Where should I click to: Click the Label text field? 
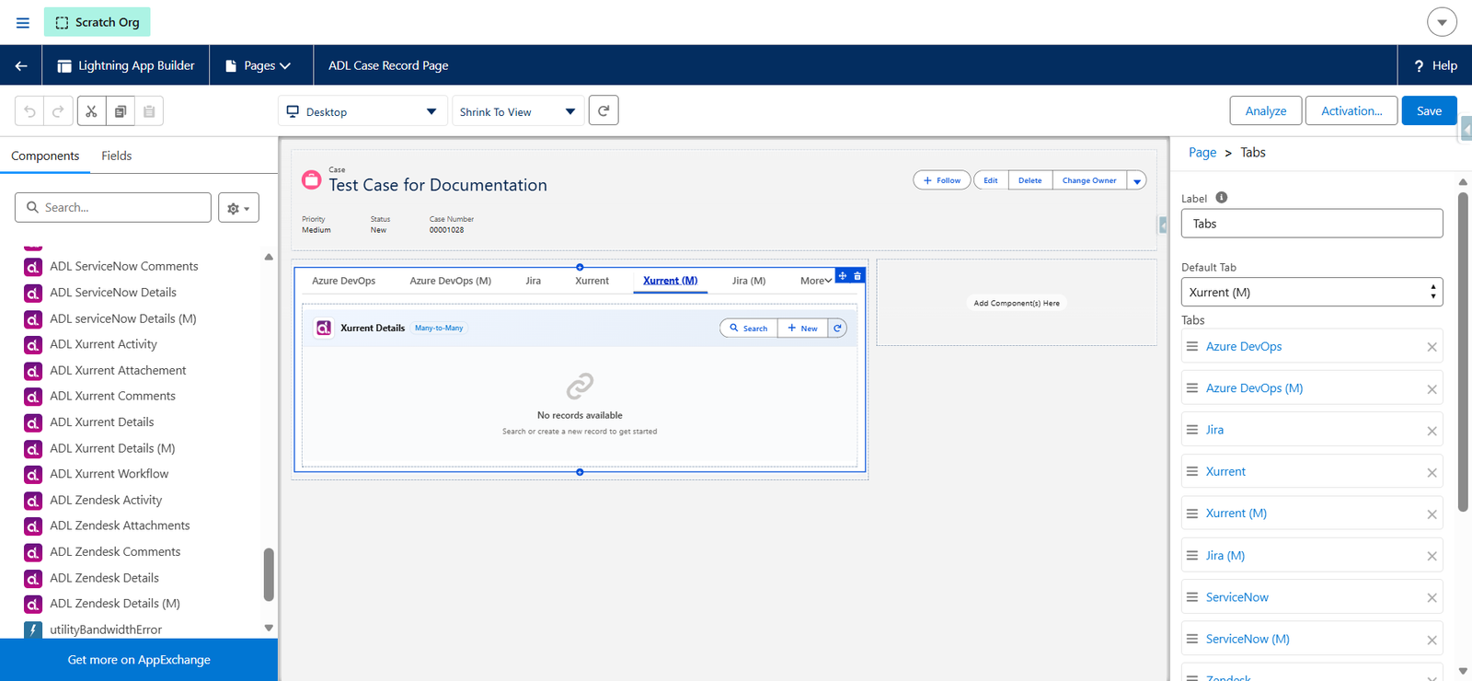pyautogui.click(x=1312, y=224)
